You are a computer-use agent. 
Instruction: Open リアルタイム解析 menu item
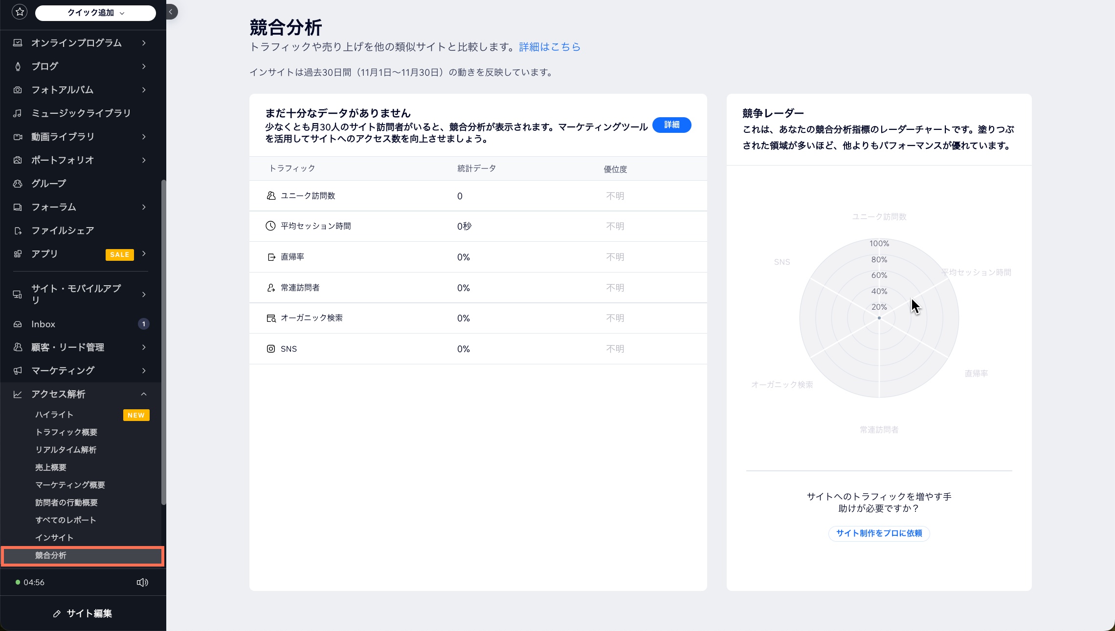point(66,450)
